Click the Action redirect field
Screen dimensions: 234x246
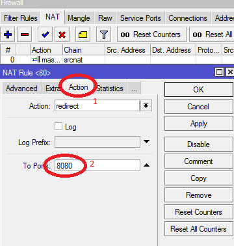97,105
